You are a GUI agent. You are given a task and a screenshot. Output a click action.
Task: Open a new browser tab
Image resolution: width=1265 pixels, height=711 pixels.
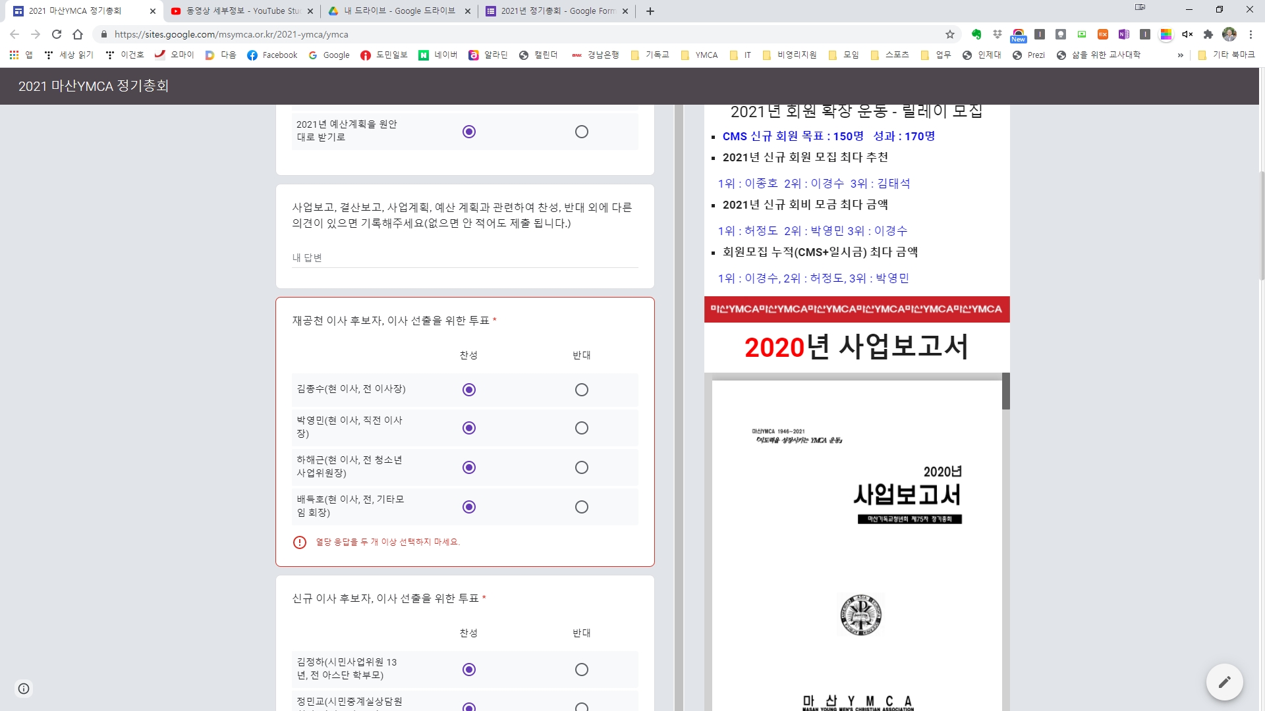pos(650,11)
